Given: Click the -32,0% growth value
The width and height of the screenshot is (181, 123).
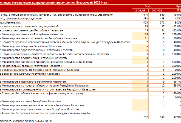Looking at the screenshot, I should click(177, 27).
